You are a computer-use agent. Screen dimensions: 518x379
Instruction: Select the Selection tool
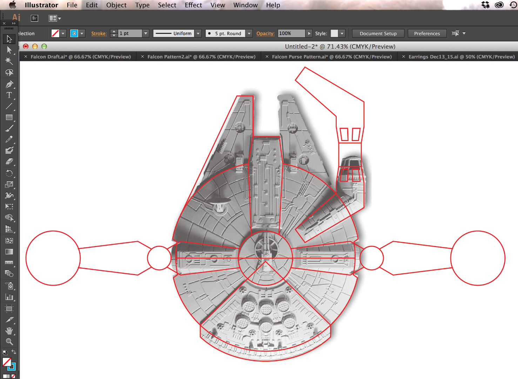9,39
